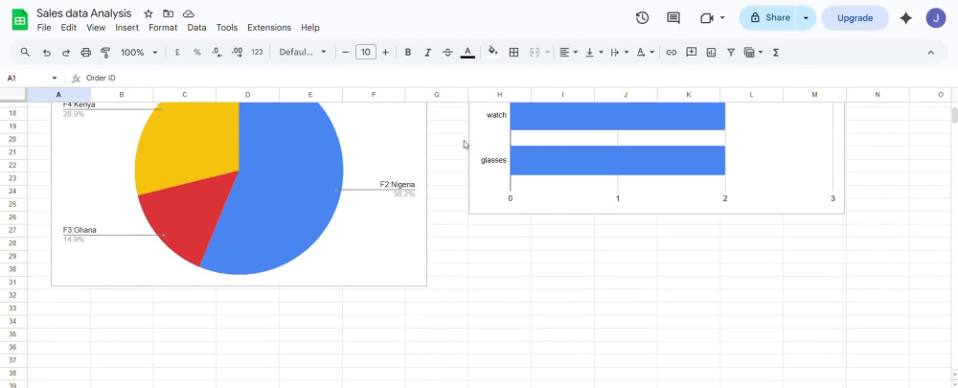Open the File menu
The height and width of the screenshot is (388, 958).
click(44, 28)
